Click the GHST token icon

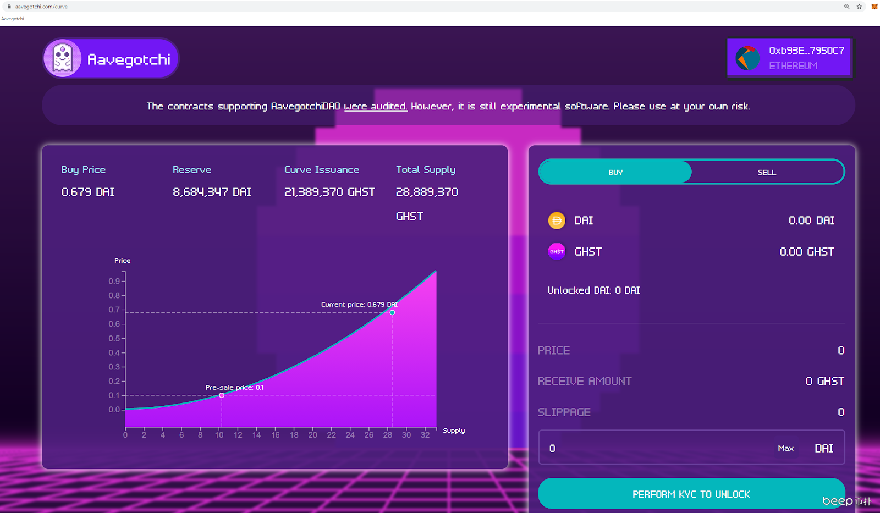[x=557, y=252]
